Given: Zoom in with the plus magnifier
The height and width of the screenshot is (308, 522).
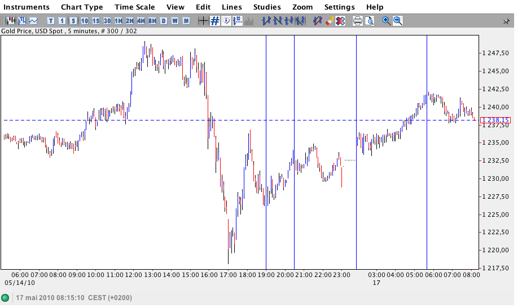Looking at the screenshot, I should coord(386,21).
